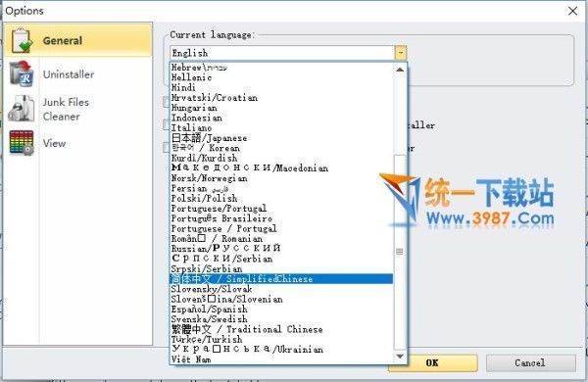Click the English language combo field
Viewport: 588px width, 382px height.
(x=282, y=53)
